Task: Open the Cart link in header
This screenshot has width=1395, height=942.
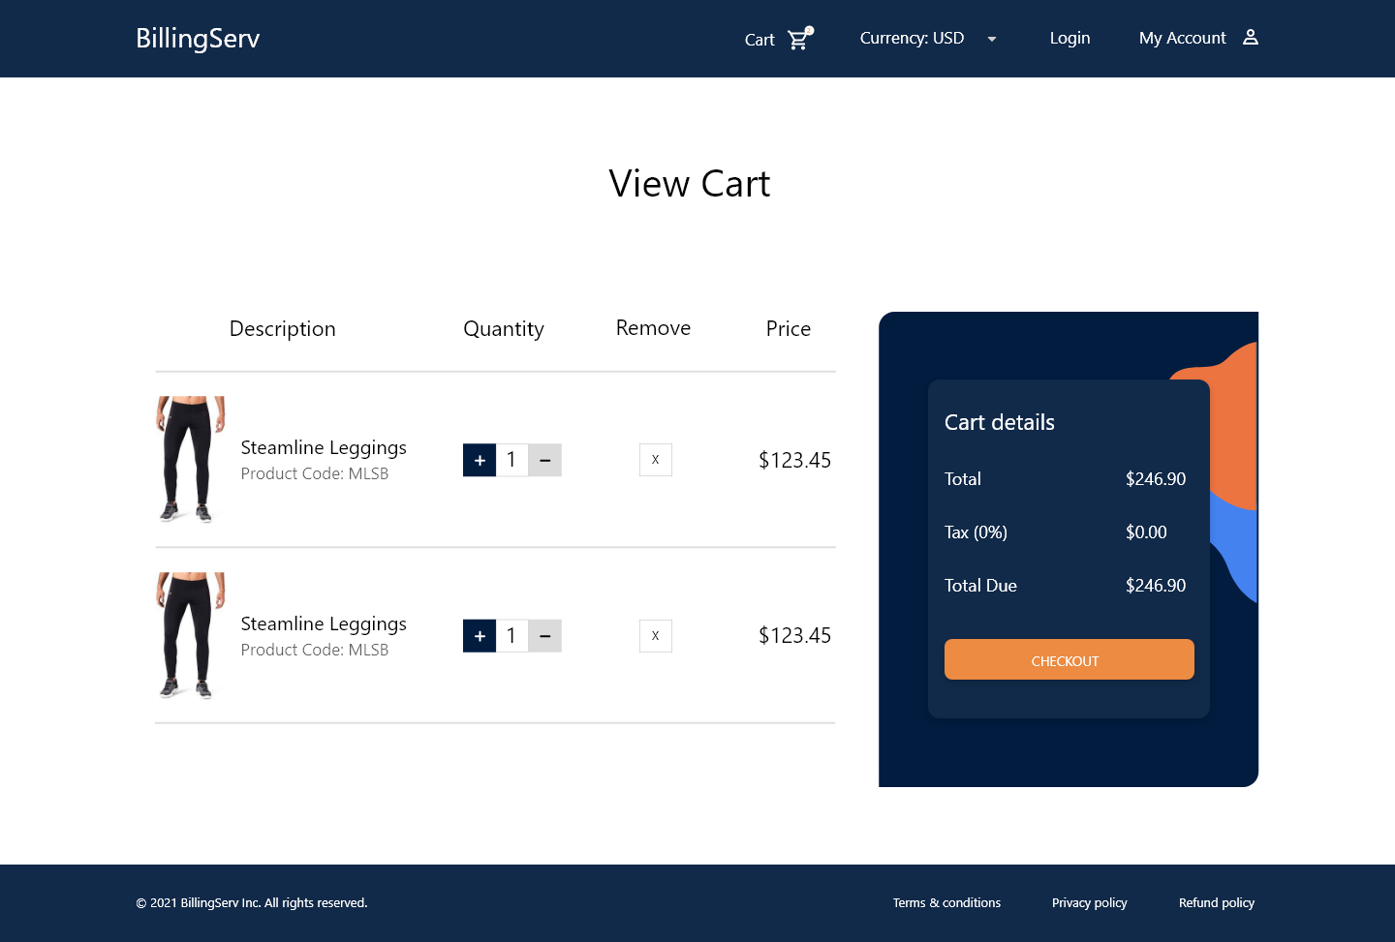Action: (759, 40)
